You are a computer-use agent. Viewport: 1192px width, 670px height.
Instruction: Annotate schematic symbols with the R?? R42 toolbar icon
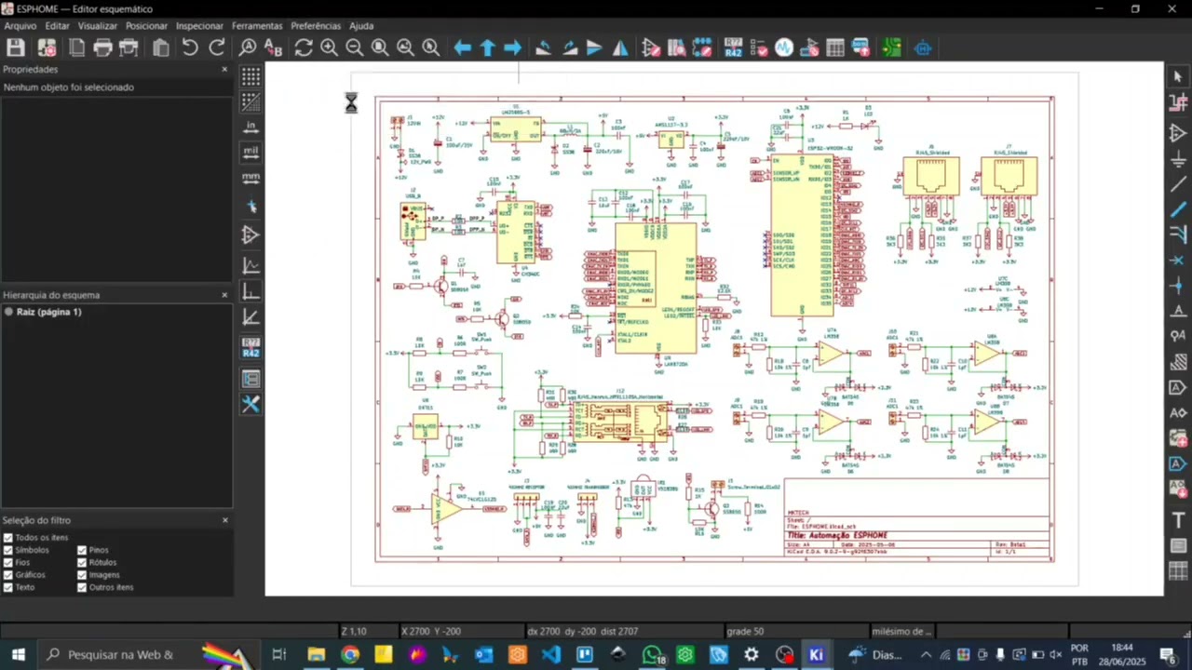click(734, 47)
